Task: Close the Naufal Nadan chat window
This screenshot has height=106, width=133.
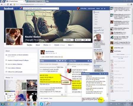Action: coord(107,74)
